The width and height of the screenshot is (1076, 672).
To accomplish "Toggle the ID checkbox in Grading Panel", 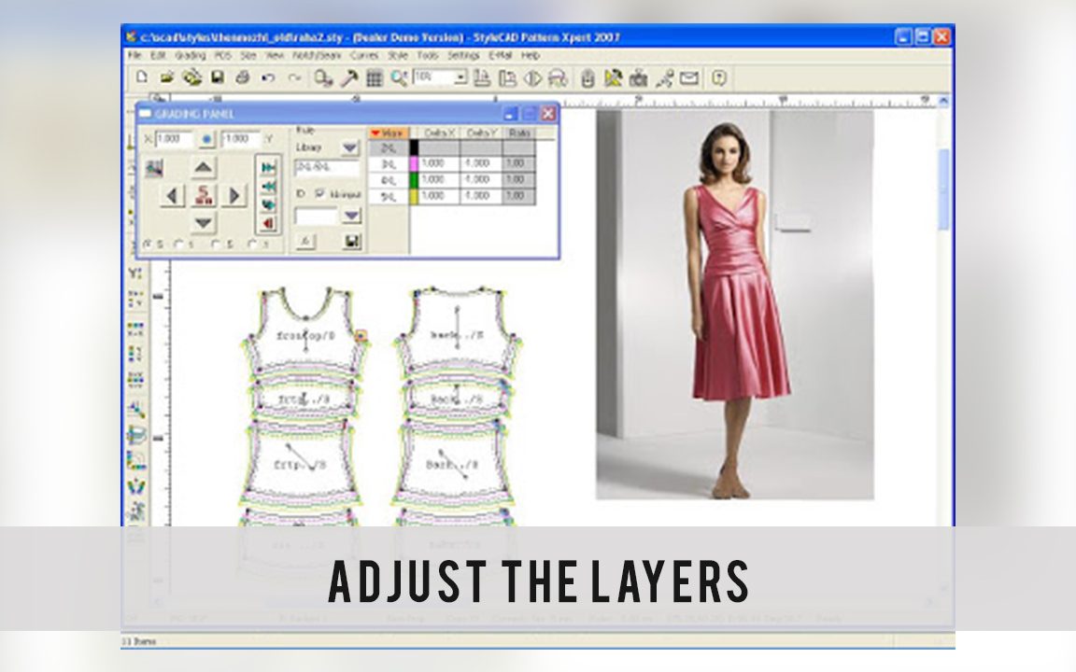I will click(x=319, y=194).
